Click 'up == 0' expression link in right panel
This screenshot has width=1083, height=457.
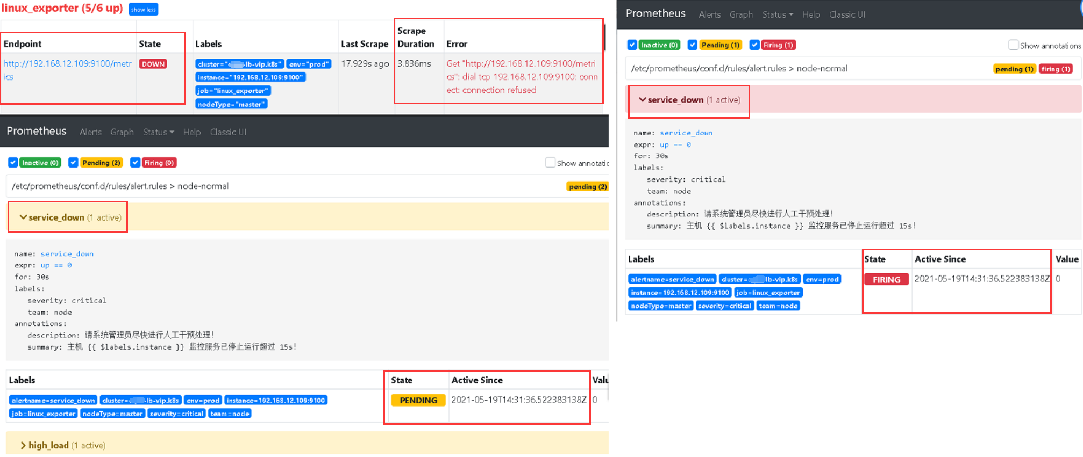675,144
